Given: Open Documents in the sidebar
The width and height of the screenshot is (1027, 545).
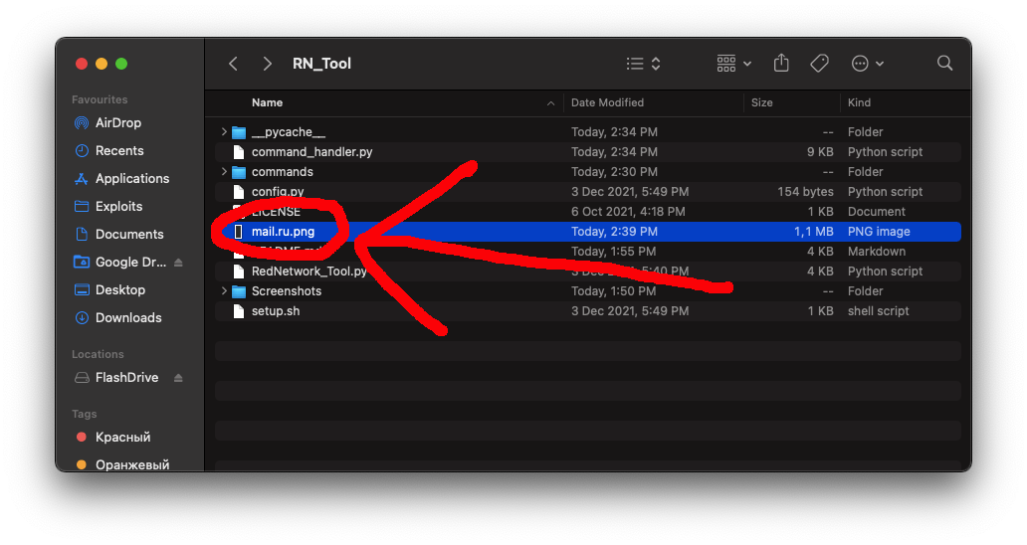Looking at the screenshot, I should pos(129,235).
